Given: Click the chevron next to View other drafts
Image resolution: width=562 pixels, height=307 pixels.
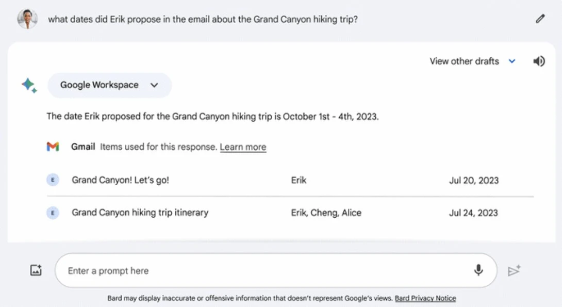Looking at the screenshot, I should pyautogui.click(x=512, y=61).
